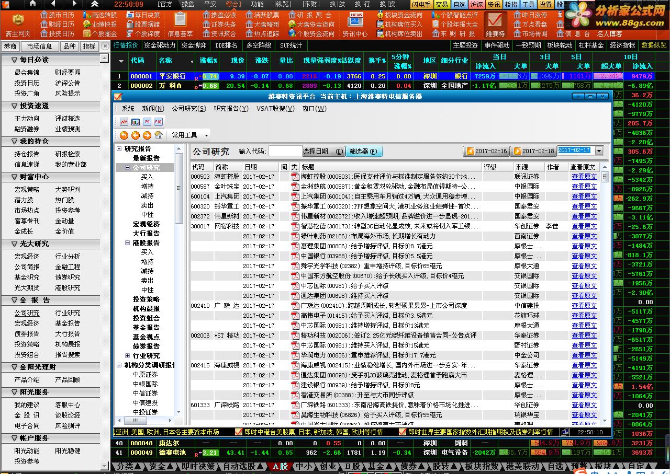Screen dimensions: 670x474
Task: Open 高送转股 in the top ribbon
Action: coord(99,15)
